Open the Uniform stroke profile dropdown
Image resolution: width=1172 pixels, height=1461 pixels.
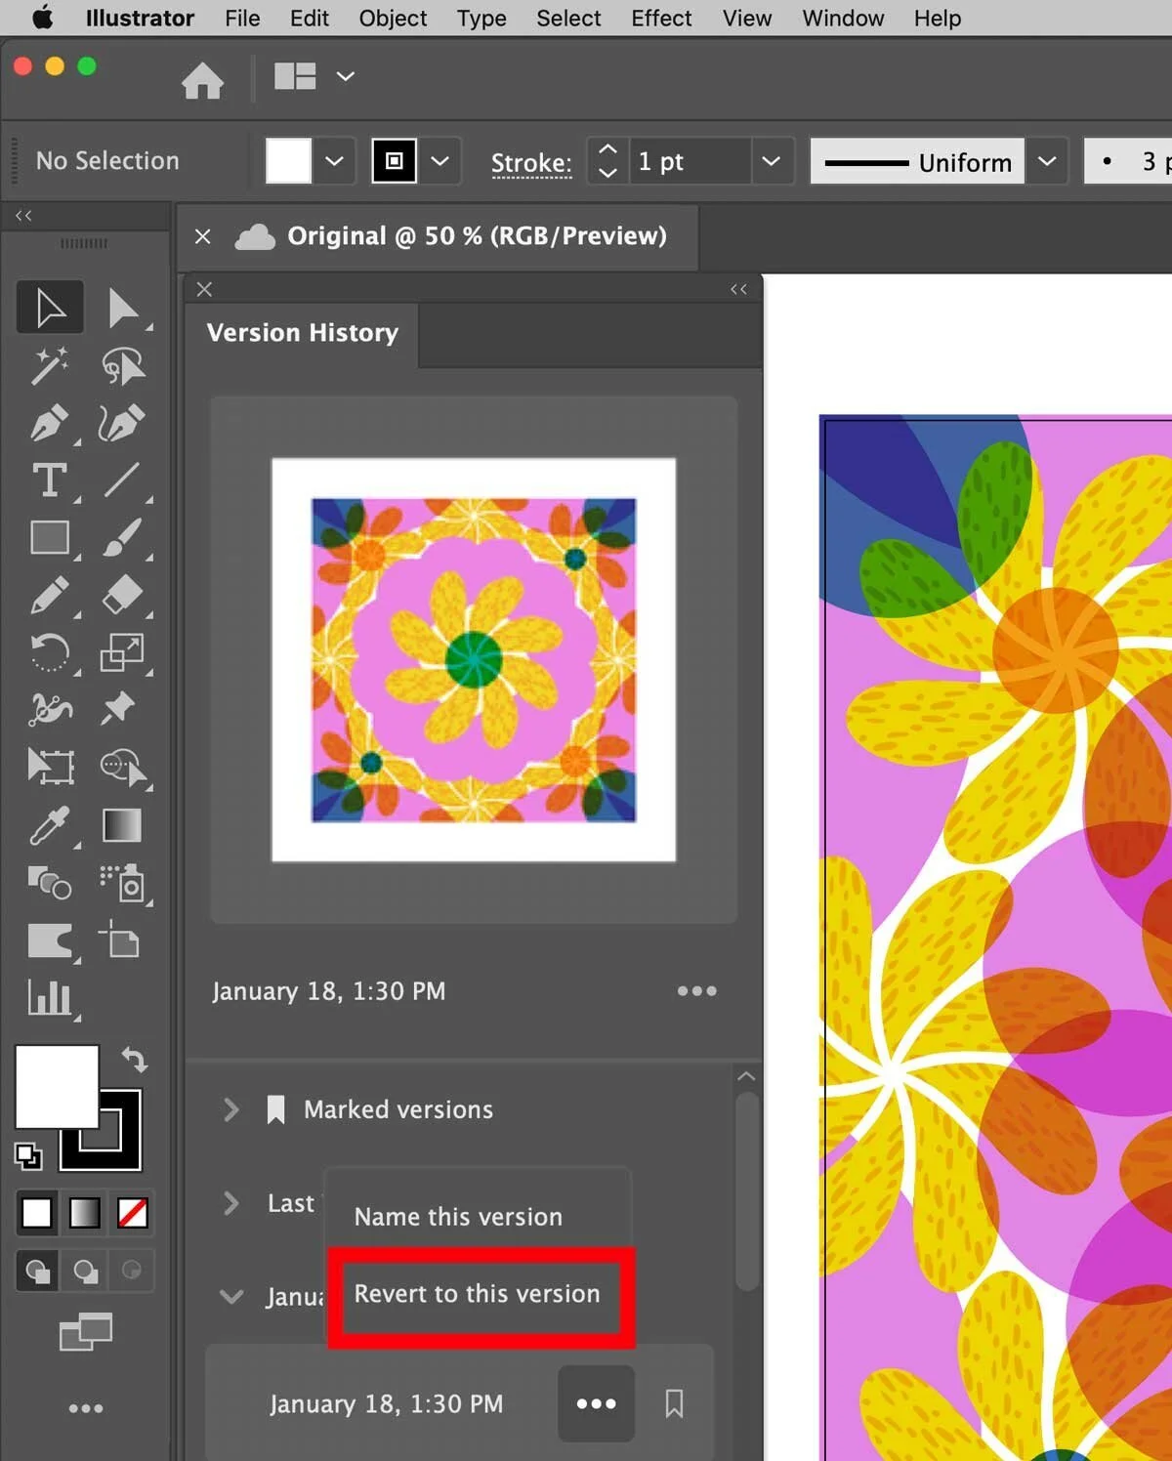click(x=1047, y=161)
